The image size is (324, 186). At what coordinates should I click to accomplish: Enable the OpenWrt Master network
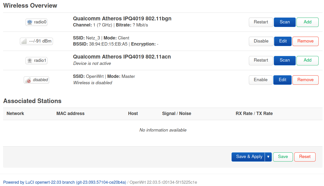click(261, 80)
